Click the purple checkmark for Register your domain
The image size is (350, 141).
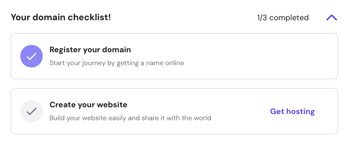point(32,56)
